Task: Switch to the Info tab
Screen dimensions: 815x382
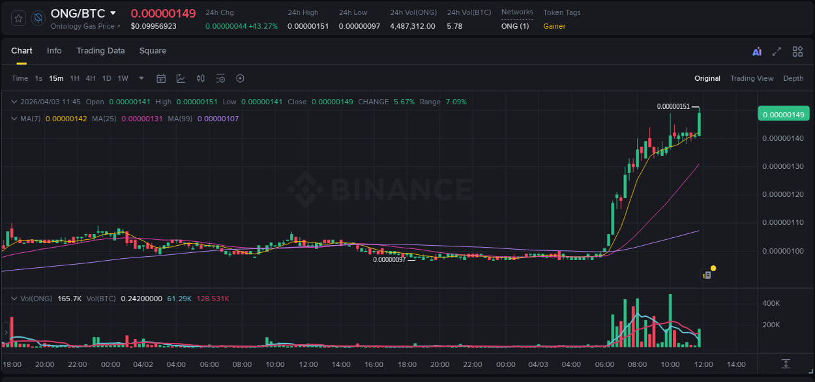Action: pos(54,51)
